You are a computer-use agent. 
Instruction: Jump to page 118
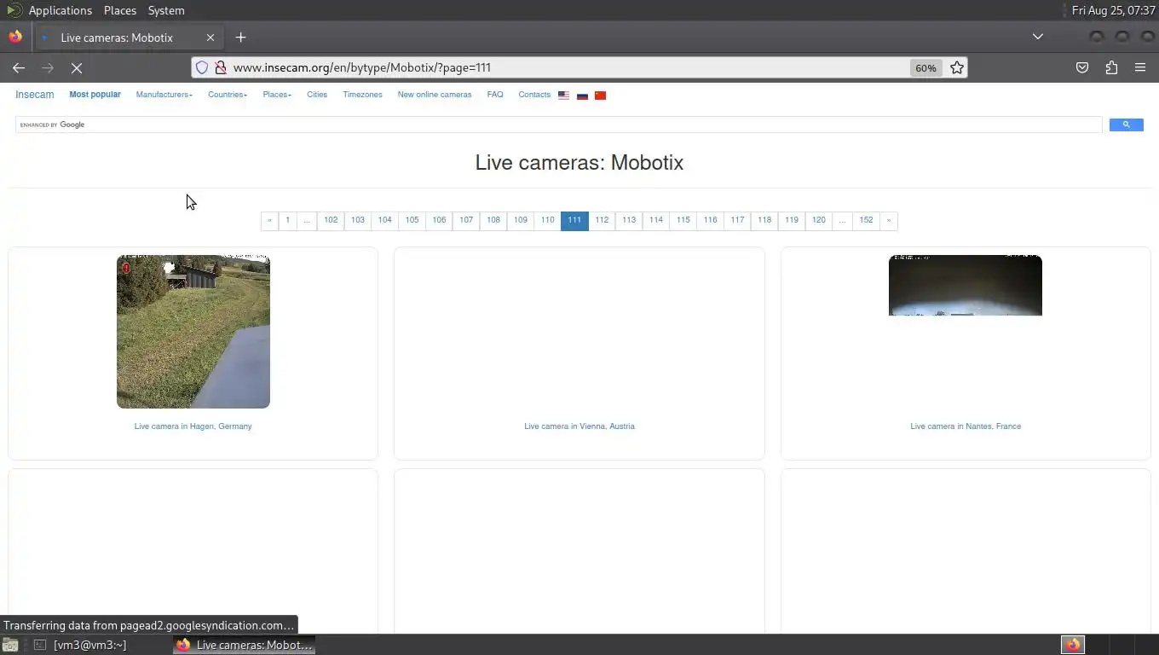tap(764, 220)
